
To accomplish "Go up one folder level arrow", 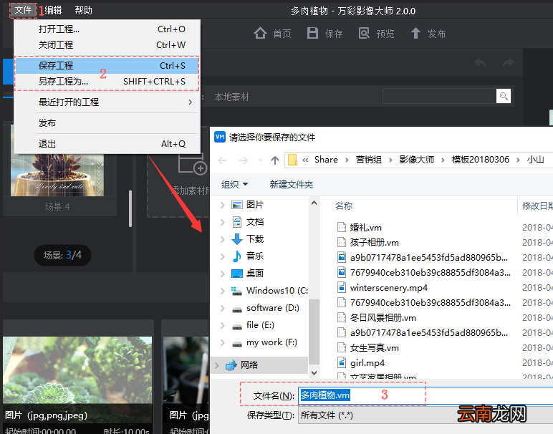I will 275,160.
